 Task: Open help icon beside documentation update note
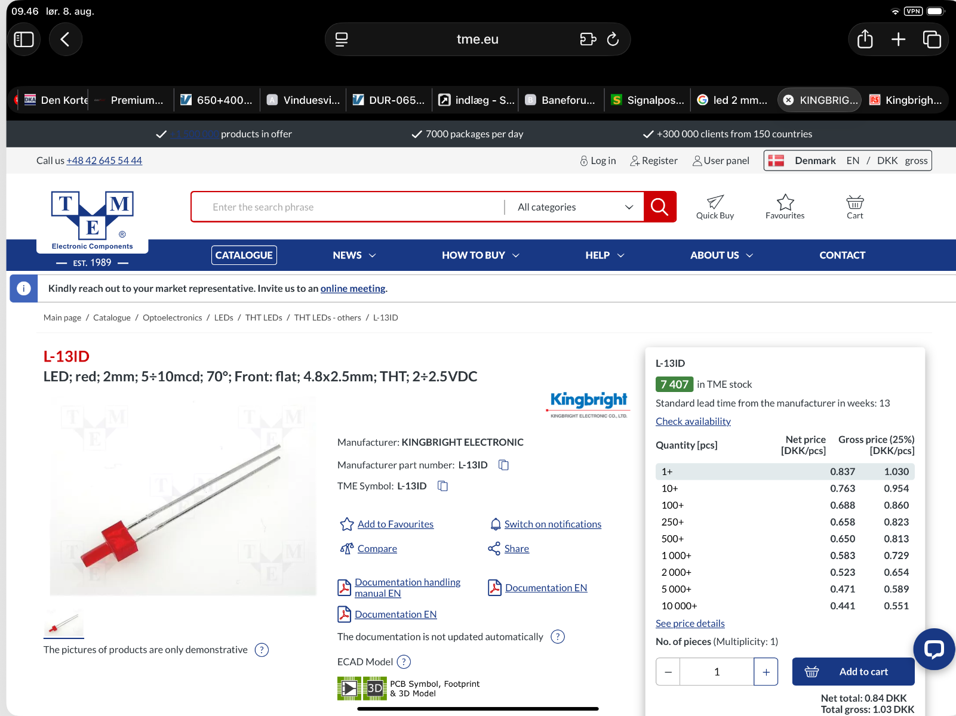click(x=557, y=637)
